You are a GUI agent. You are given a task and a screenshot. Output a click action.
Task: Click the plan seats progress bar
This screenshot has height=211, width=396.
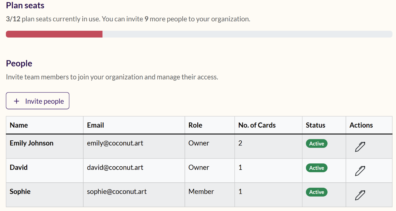coord(199,34)
